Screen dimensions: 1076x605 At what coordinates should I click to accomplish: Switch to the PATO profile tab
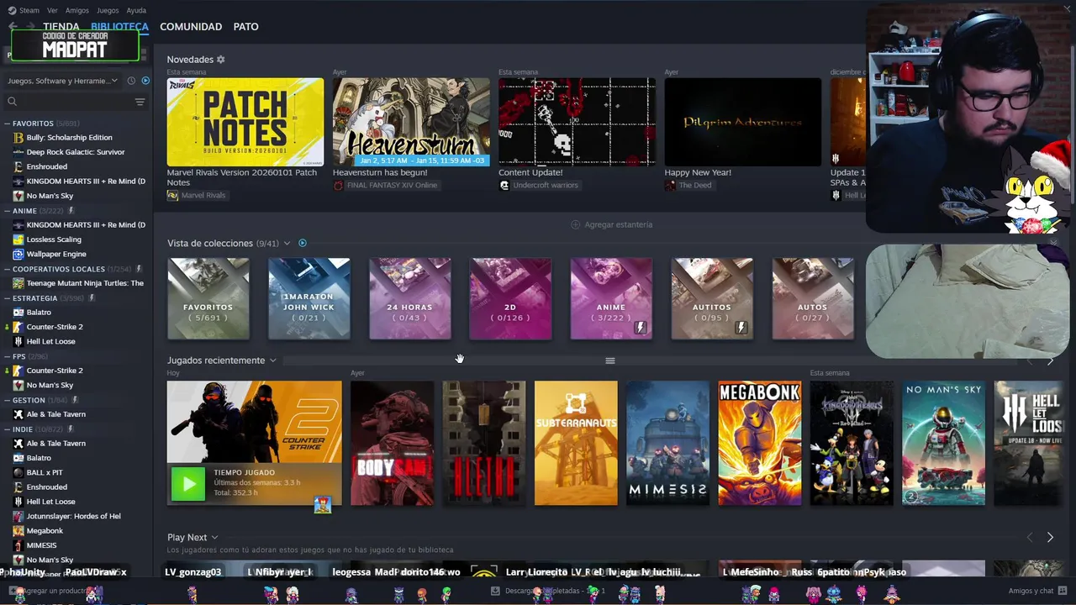pos(245,27)
